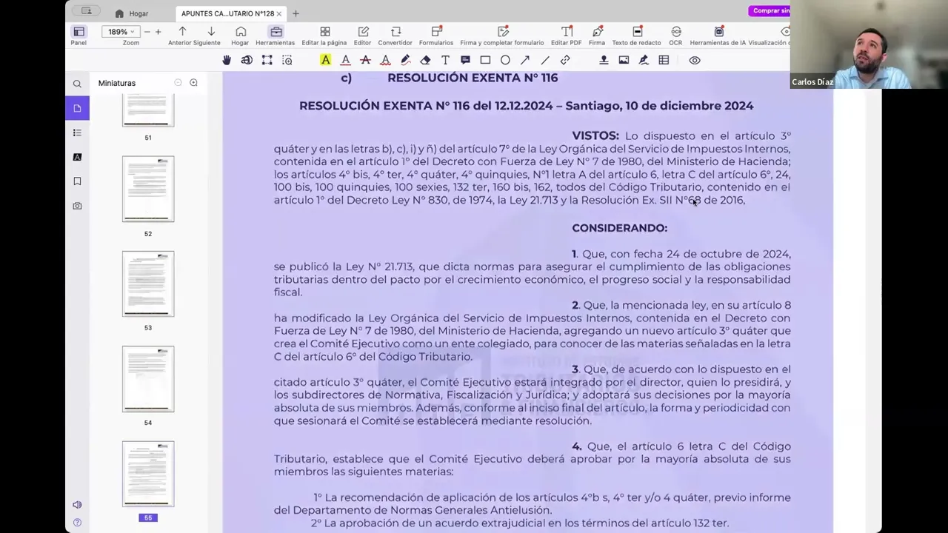Expand hidden tools via the right-edge chevron
The width and height of the screenshot is (948, 533).
click(x=786, y=32)
